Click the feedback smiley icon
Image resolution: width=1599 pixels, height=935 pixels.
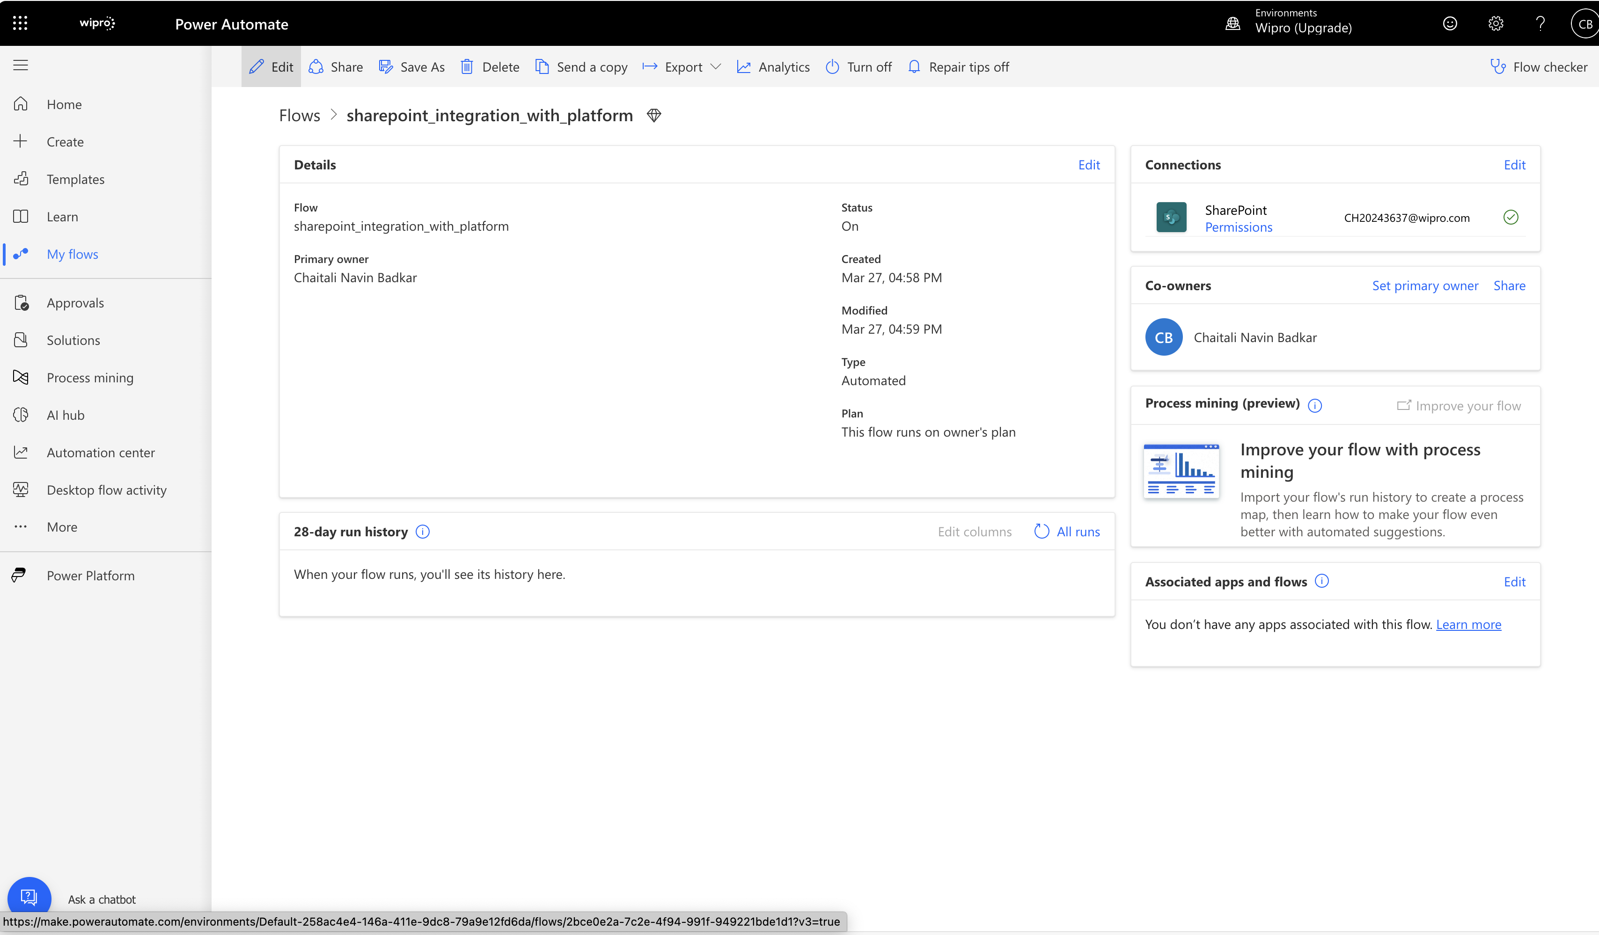1450,23
